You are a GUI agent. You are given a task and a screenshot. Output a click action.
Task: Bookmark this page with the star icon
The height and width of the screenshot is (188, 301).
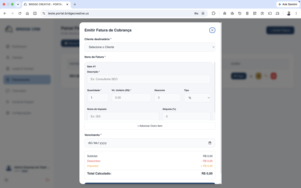click(x=203, y=14)
